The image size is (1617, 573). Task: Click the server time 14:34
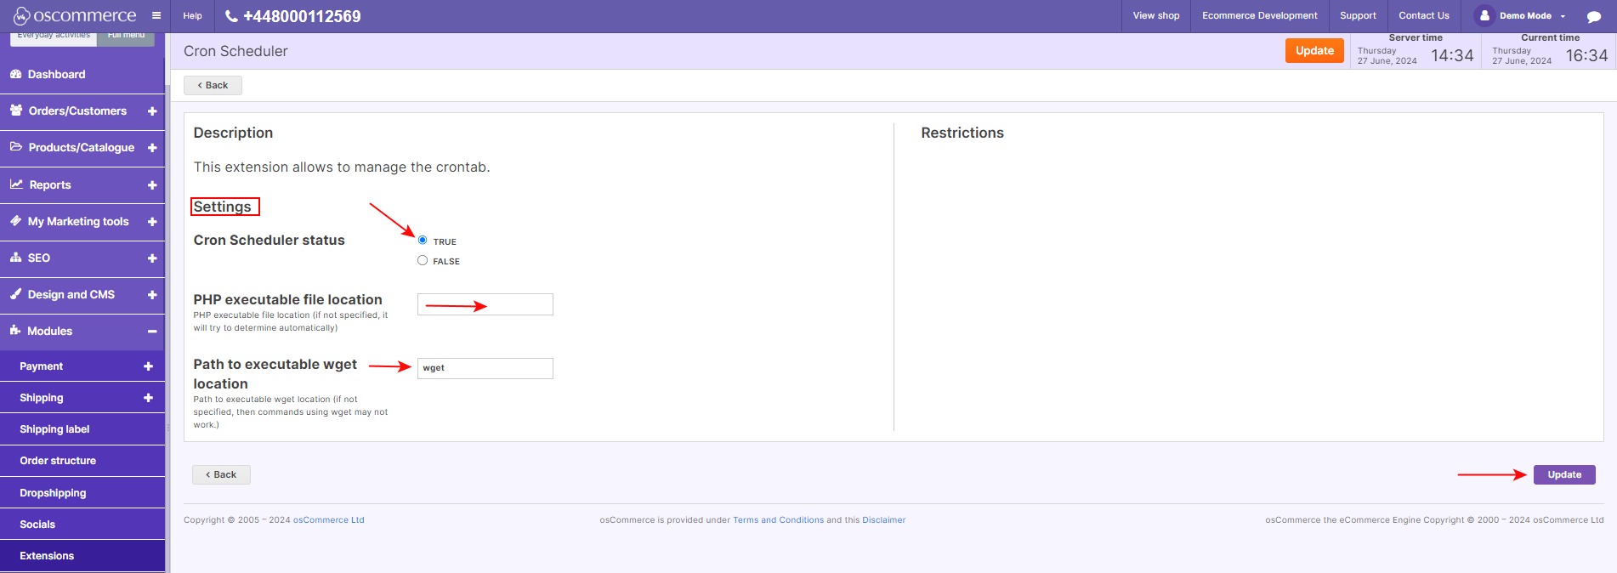(x=1452, y=55)
